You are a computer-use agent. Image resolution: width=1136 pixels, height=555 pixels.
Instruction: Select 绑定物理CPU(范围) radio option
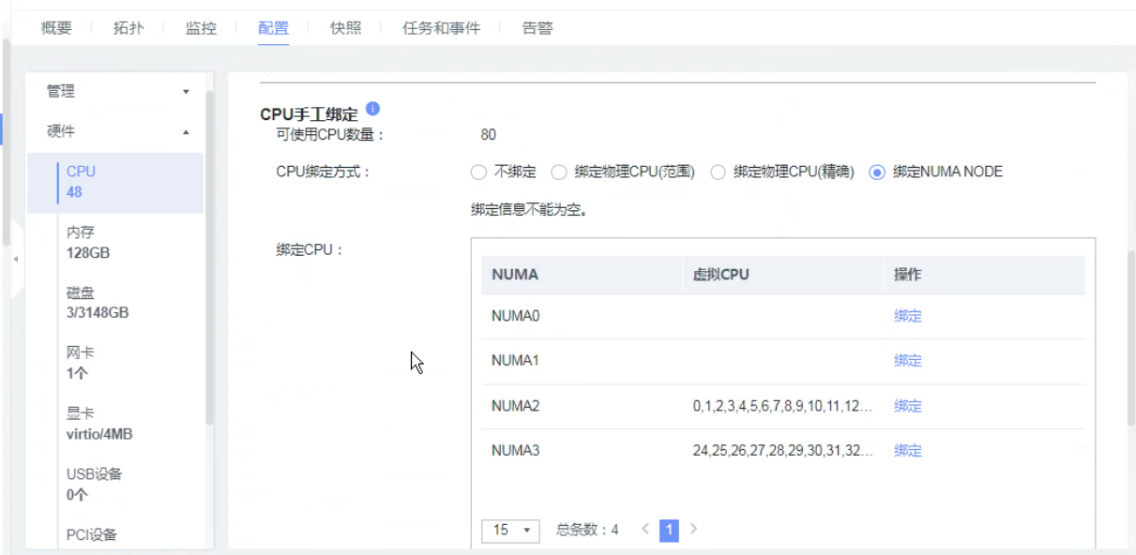coord(559,172)
